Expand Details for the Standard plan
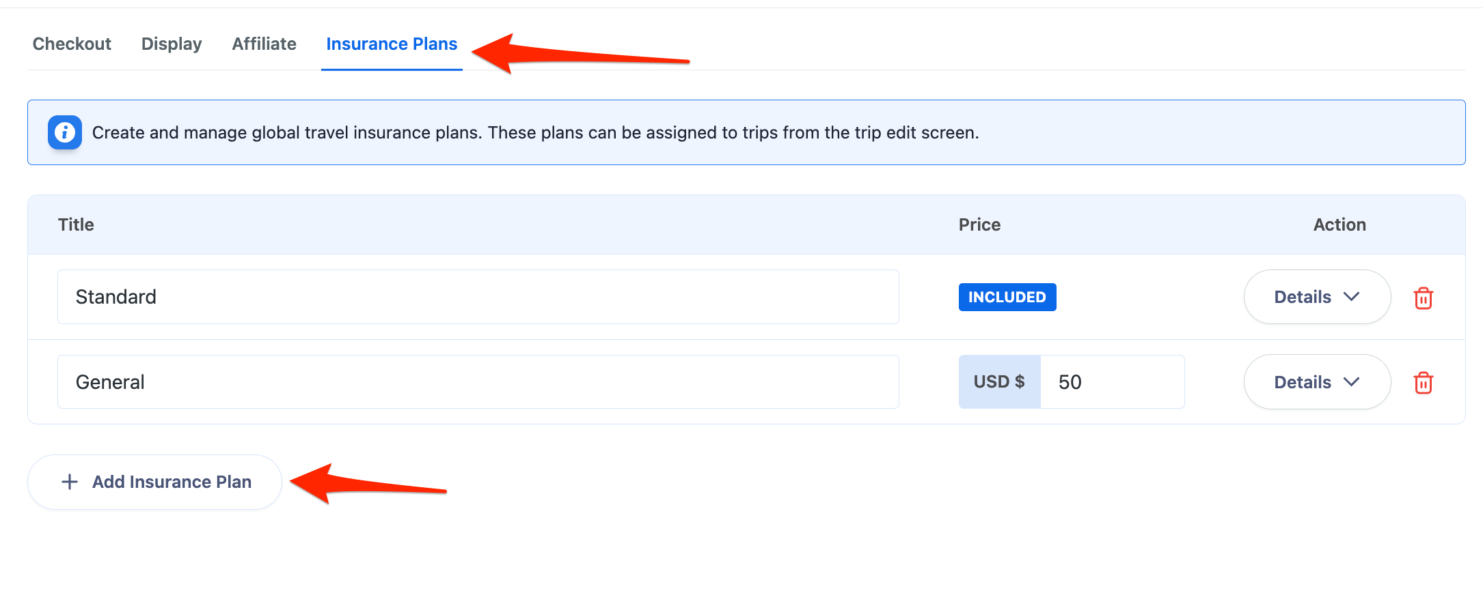Screen dimensions: 1483x595 (1316, 297)
